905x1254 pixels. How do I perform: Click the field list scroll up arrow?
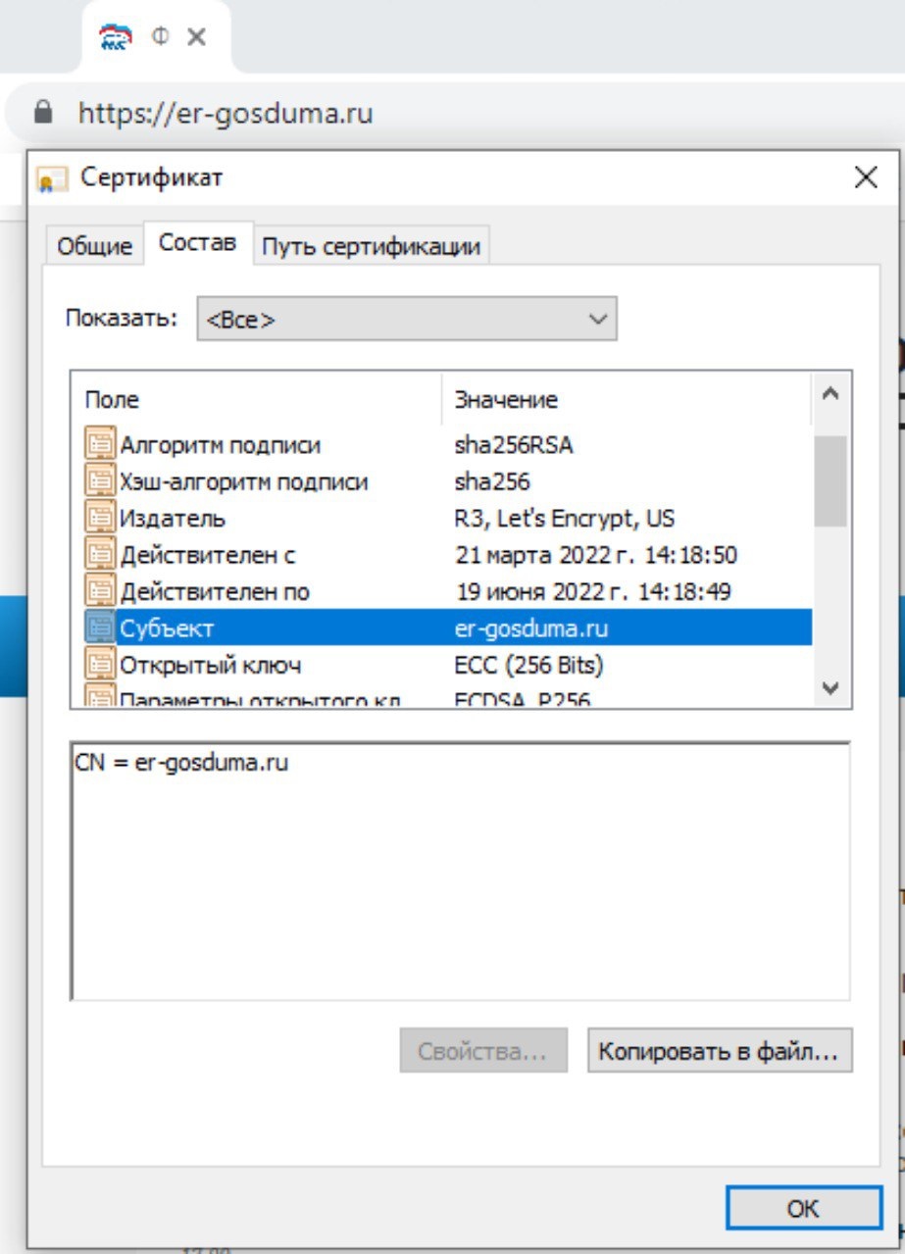tap(830, 395)
